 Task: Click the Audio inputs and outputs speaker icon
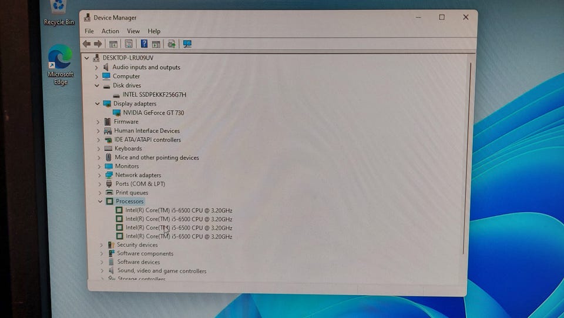[106, 67]
